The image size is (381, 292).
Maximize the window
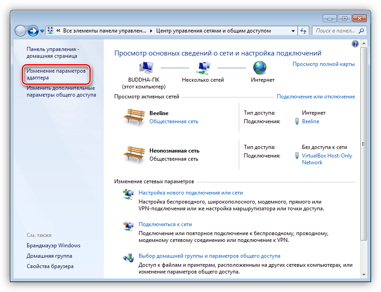(344, 19)
